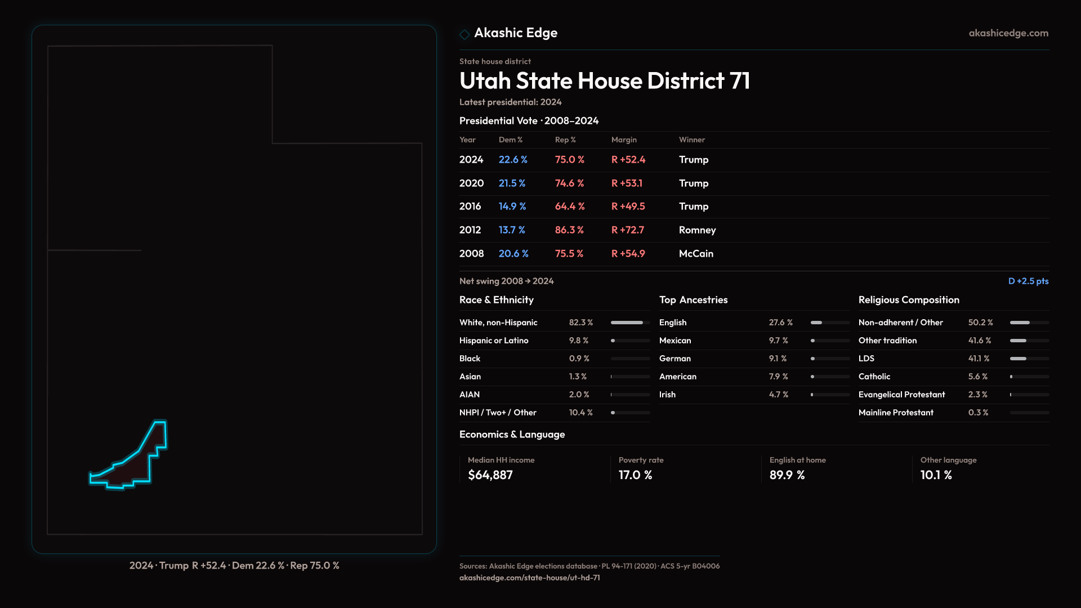Viewport: 1081px width, 608px height.
Task: Click the Poverty rate 17.0 % figure
Action: point(635,475)
